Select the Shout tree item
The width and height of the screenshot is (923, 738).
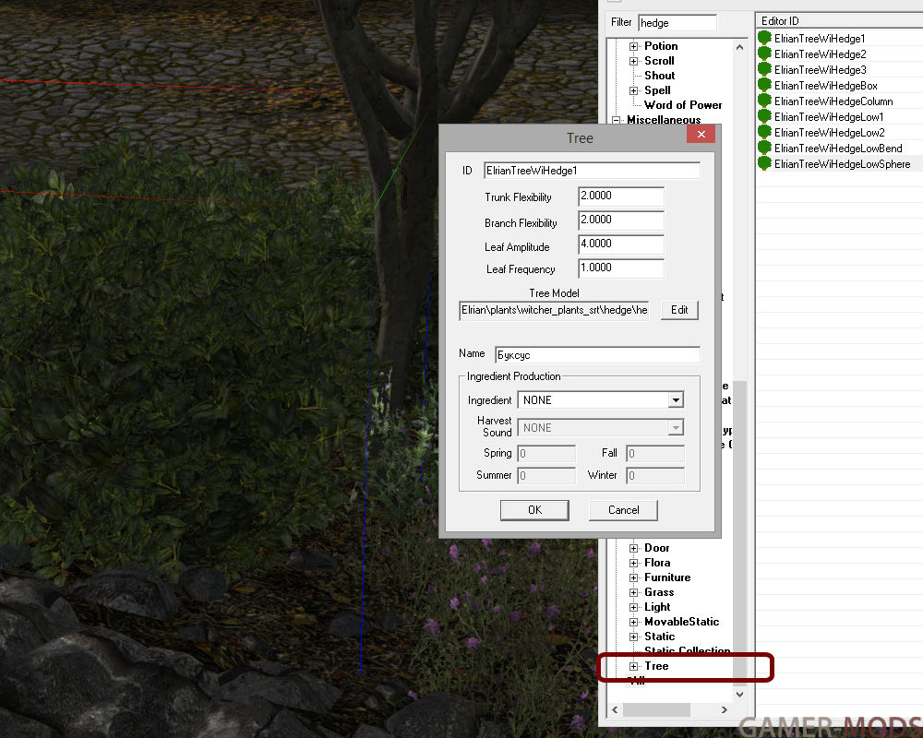point(659,76)
